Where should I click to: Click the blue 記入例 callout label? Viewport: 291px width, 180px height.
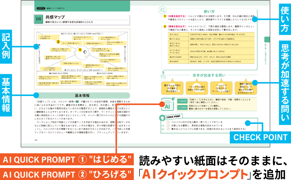6,46
